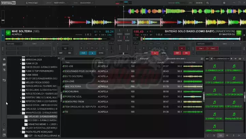Viewport: 246px width, 139px height.
Task: Toggle the red SAI loop-out on the right deck
Action: coord(186,53)
